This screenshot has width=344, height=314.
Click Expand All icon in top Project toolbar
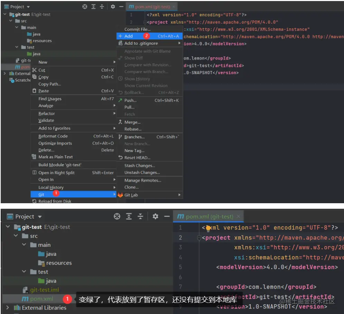point(93,7)
